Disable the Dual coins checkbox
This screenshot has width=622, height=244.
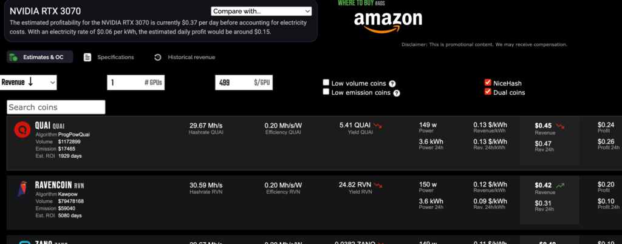point(488,92)
